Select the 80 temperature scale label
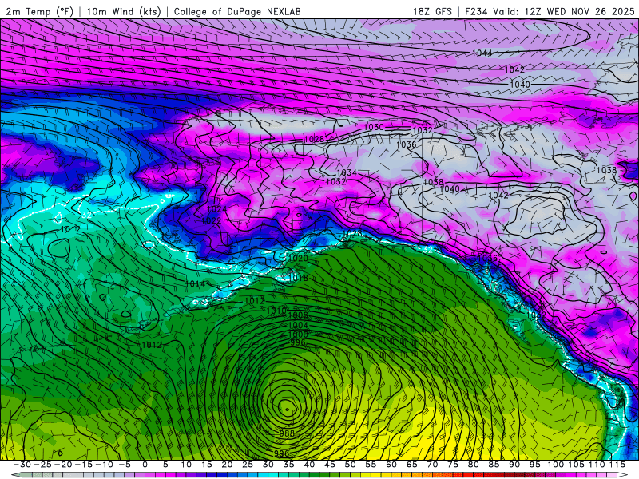639x479 pixels. pos(473,465)
